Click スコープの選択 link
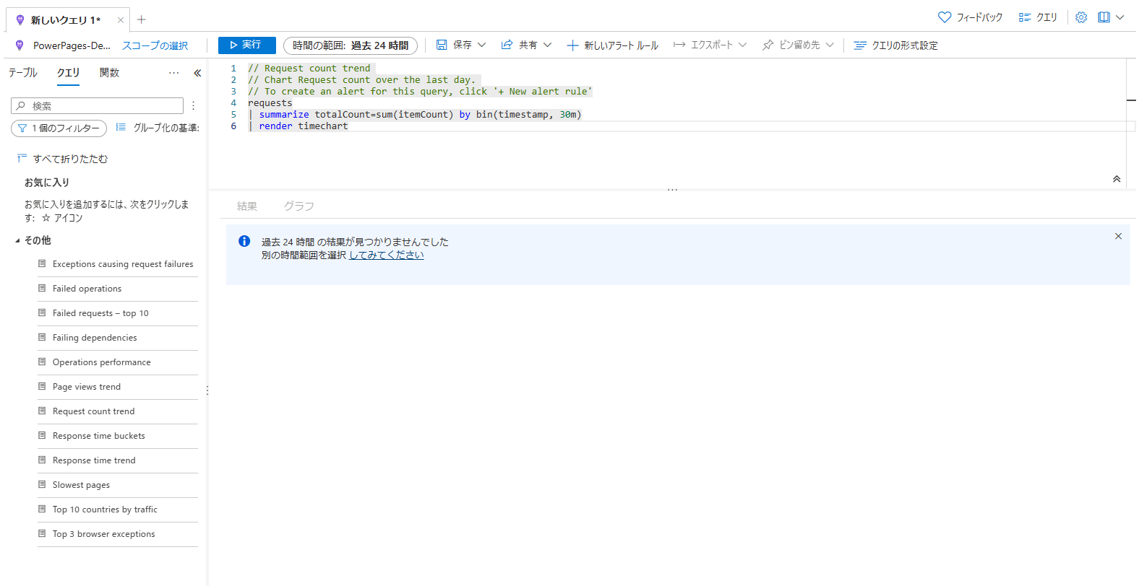Screen dimensions: 1139x586 coord(155,45)
